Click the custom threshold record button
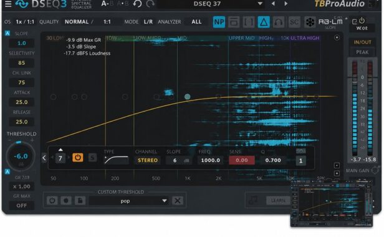Screen dimensions: 384x237 click(66, 201)
